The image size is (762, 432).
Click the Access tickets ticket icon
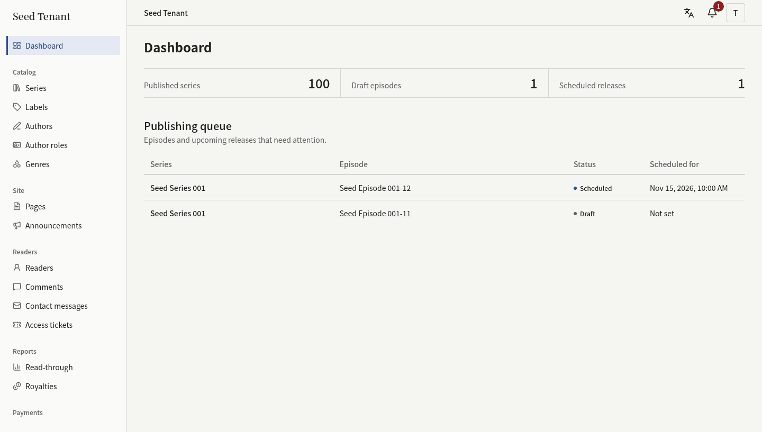pos(17,325)
